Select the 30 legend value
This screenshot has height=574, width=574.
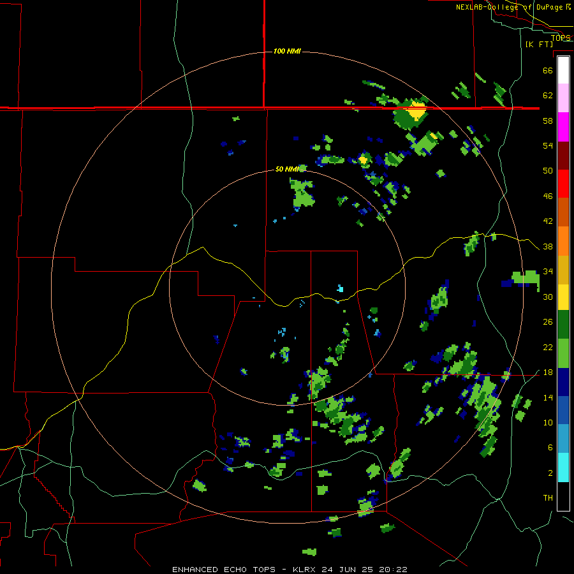click(548, 297)
